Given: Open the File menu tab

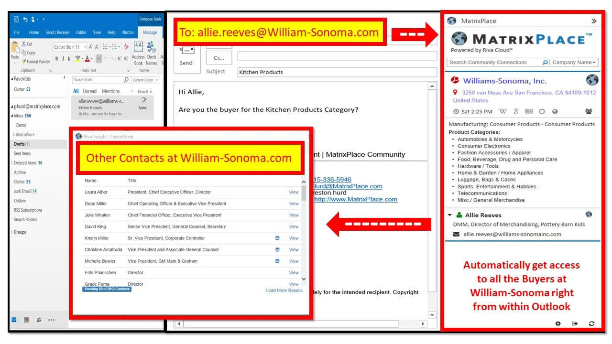Looking at the screenshot, I should coord(17,32).
